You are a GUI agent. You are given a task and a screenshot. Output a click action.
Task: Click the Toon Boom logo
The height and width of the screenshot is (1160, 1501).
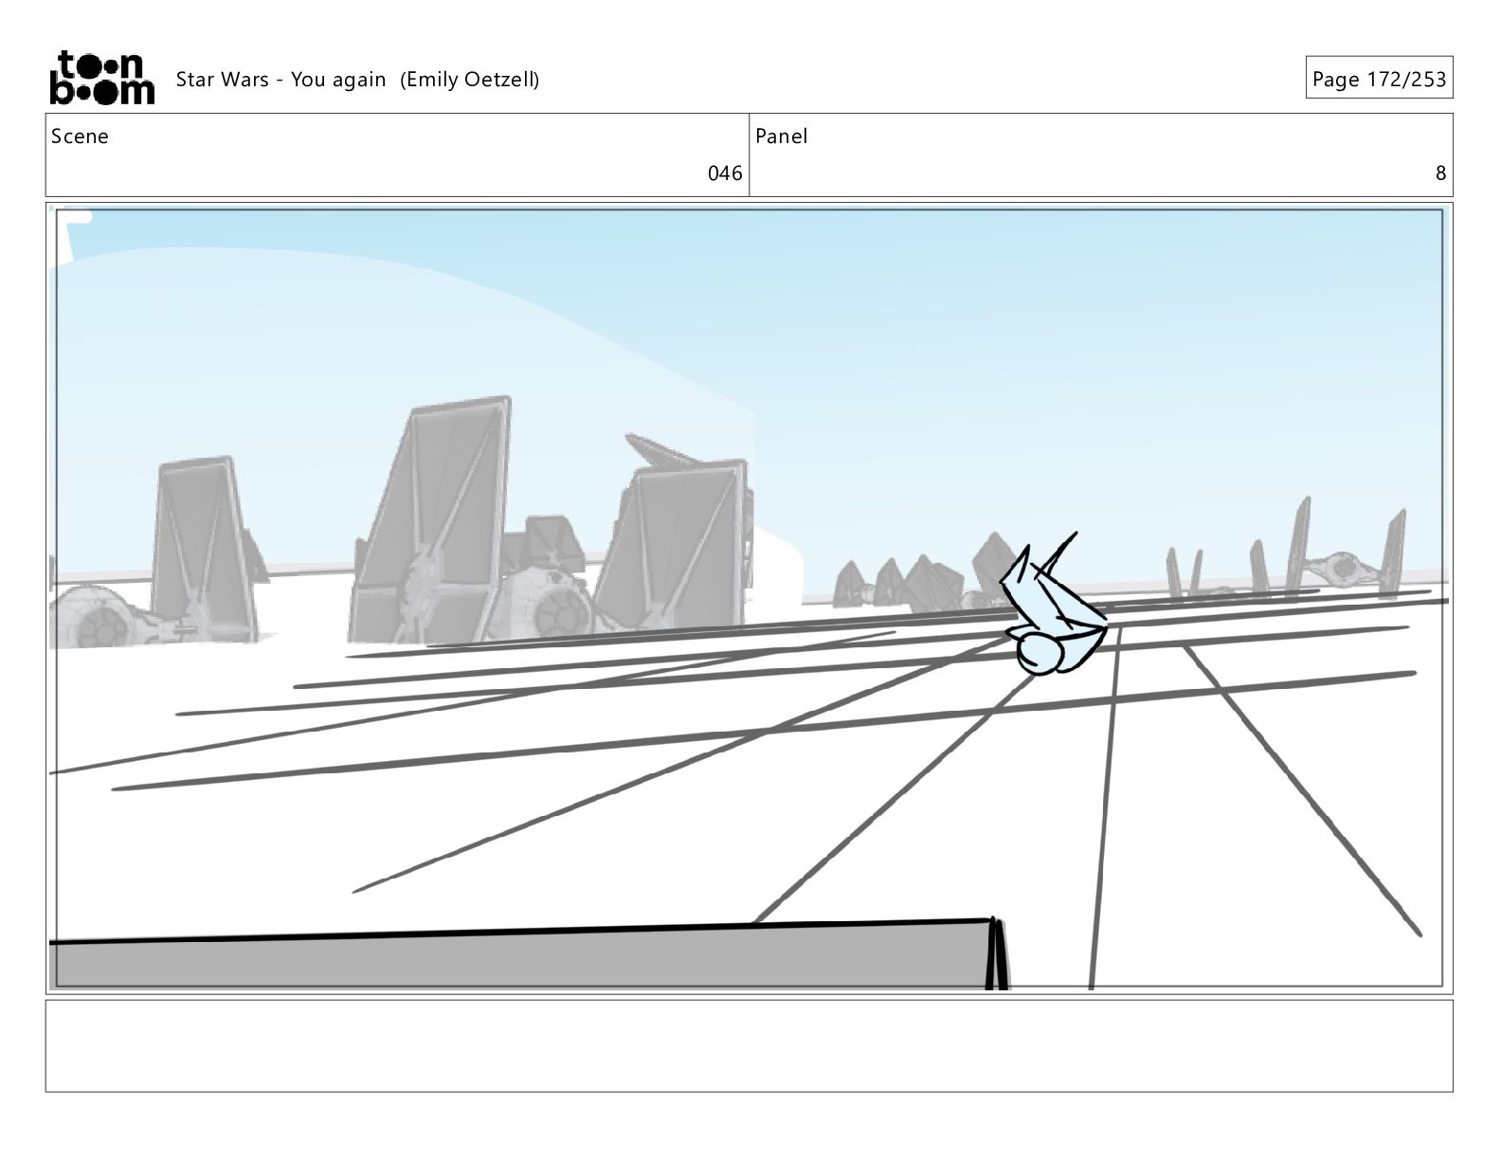point(101,78)
